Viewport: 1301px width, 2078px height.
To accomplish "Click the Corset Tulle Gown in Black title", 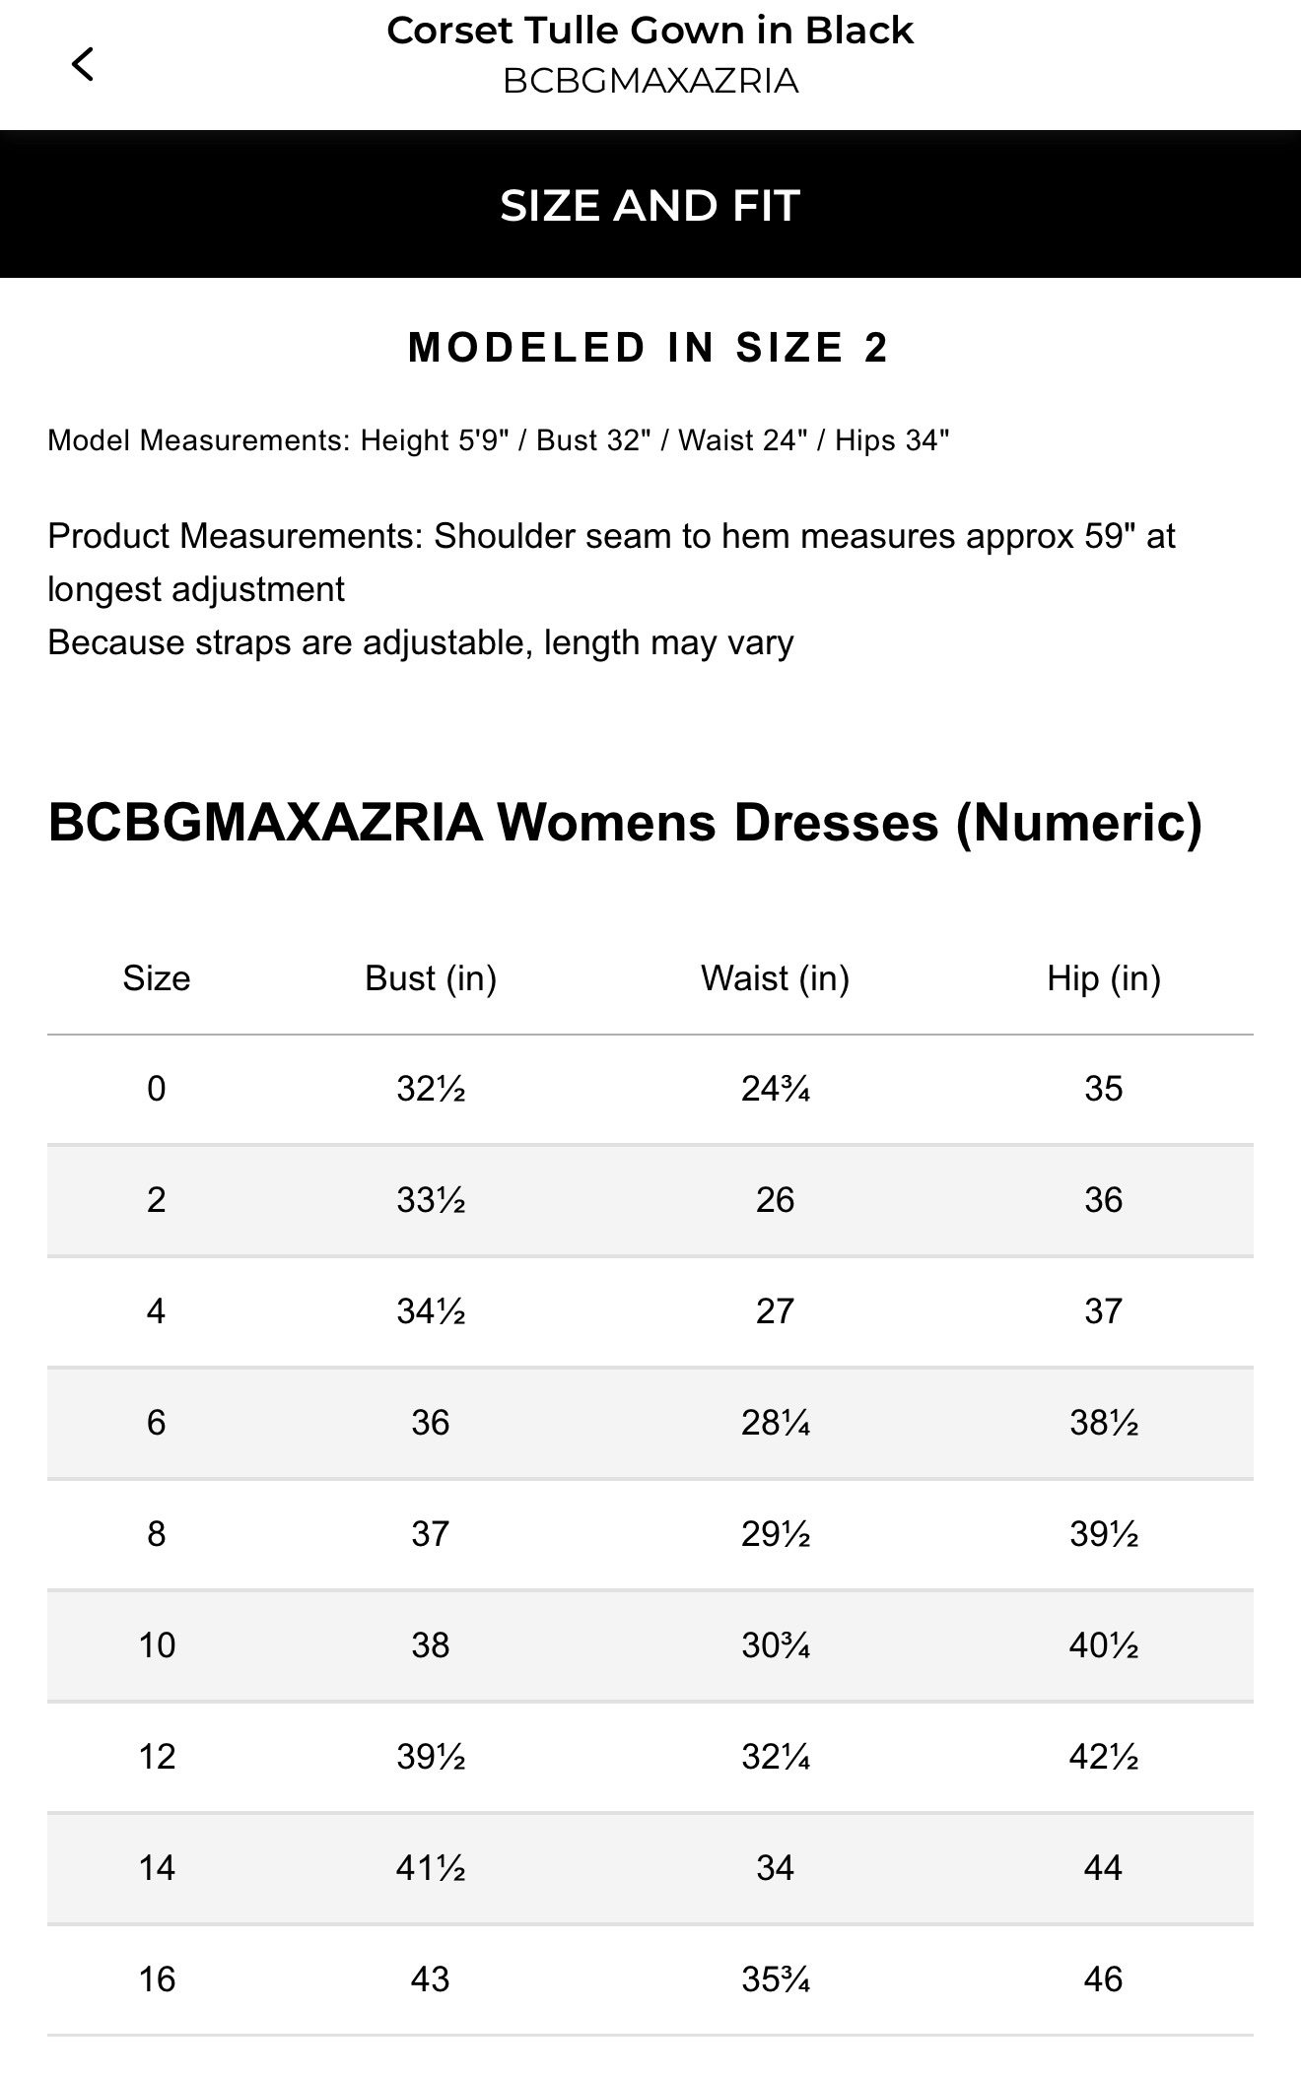I will pyautogui.click(x=650, y=31).
